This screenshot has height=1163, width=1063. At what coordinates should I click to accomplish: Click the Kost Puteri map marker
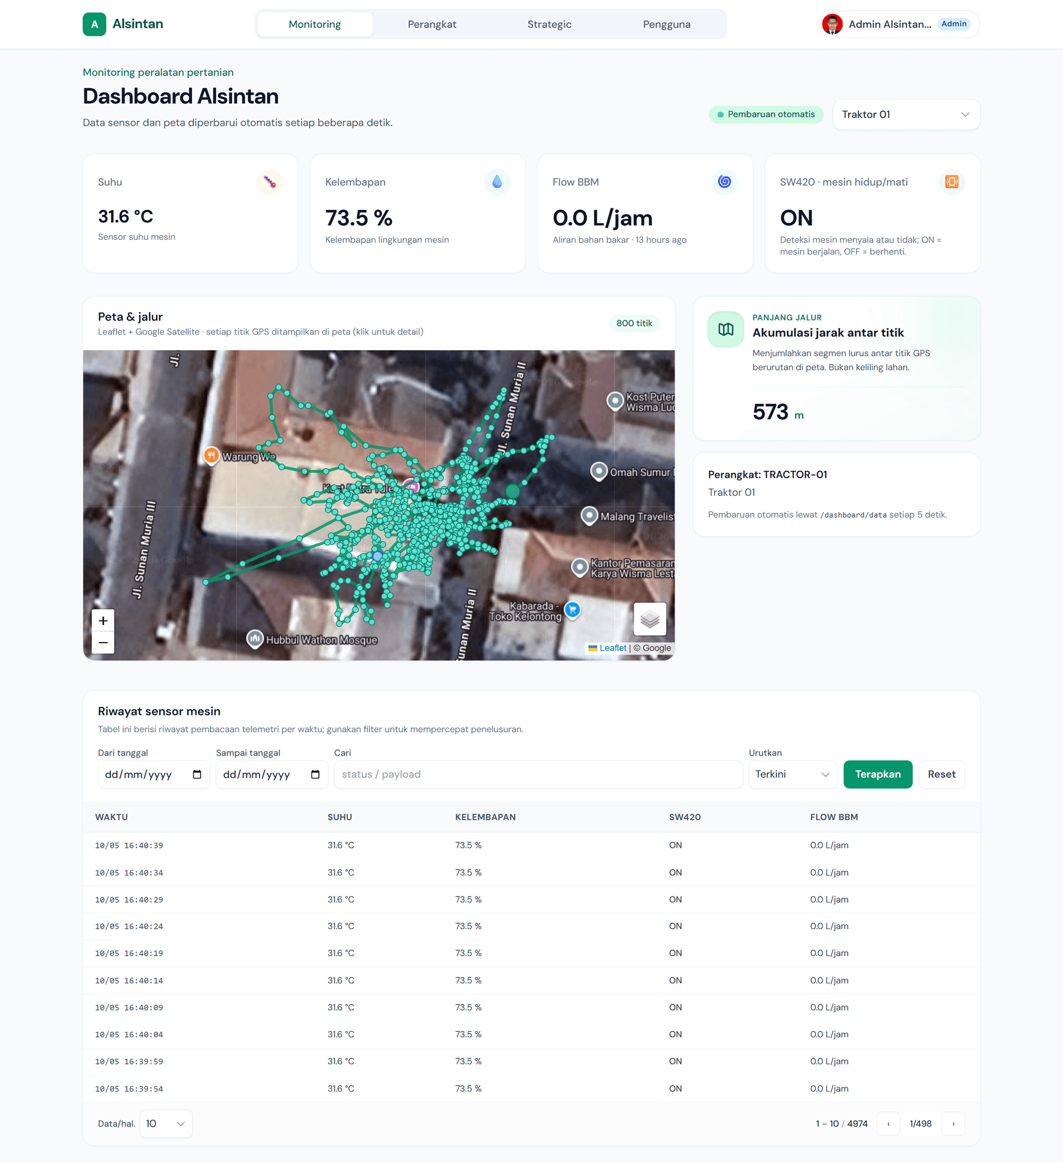tap(616, 401)
